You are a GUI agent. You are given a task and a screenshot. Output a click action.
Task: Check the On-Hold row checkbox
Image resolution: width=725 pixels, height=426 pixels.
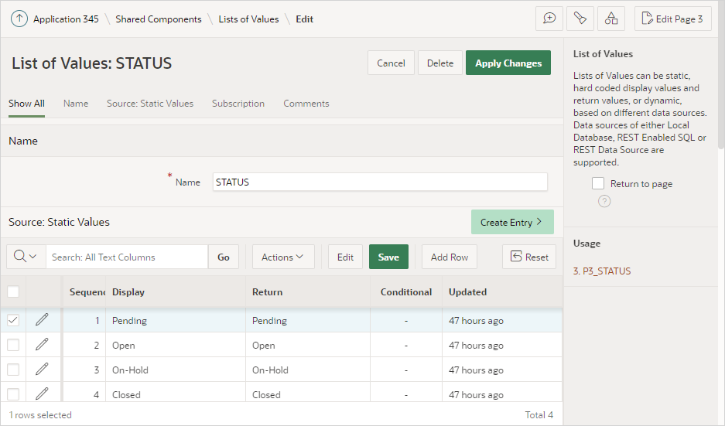(x=13, y=369)
